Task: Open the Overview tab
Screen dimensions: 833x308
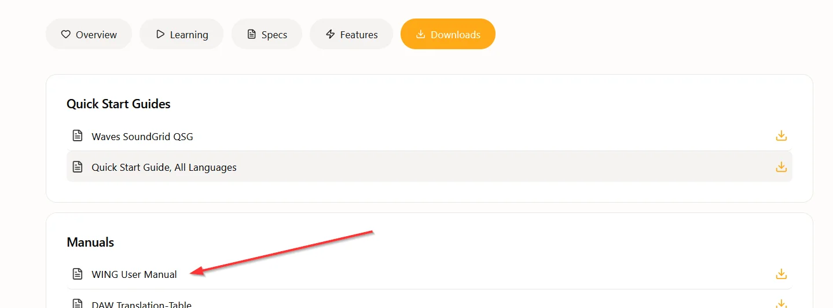Action: coord(89,34)
